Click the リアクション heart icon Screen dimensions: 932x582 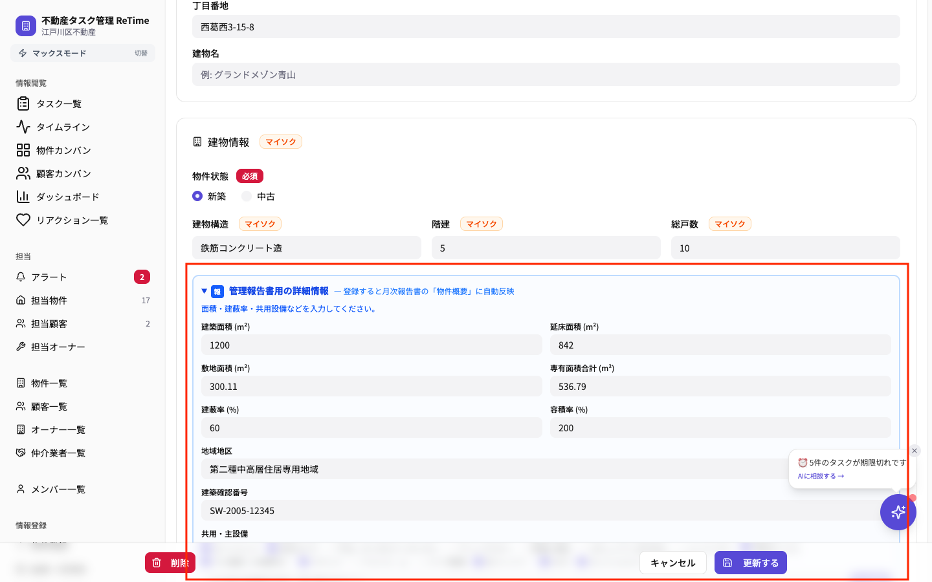point(23,220)
